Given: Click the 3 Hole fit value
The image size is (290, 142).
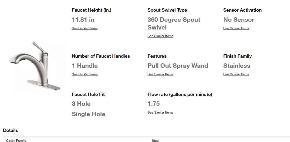Looking at the screenshot, I should click(x=81, y=104).
